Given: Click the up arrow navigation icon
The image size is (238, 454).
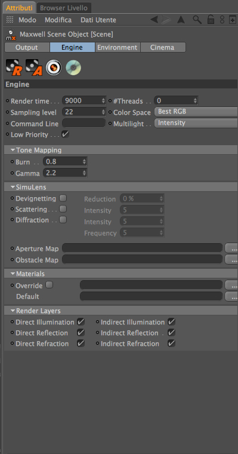Looking at the screenshot, I should point(181,20).
